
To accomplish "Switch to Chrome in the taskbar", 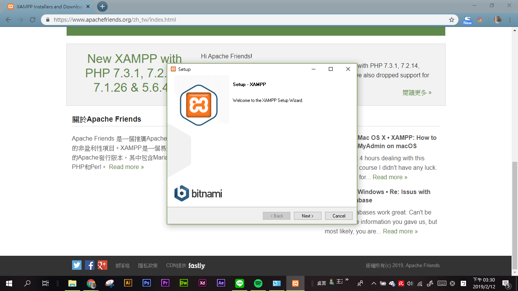I will [x=91, y=283].
